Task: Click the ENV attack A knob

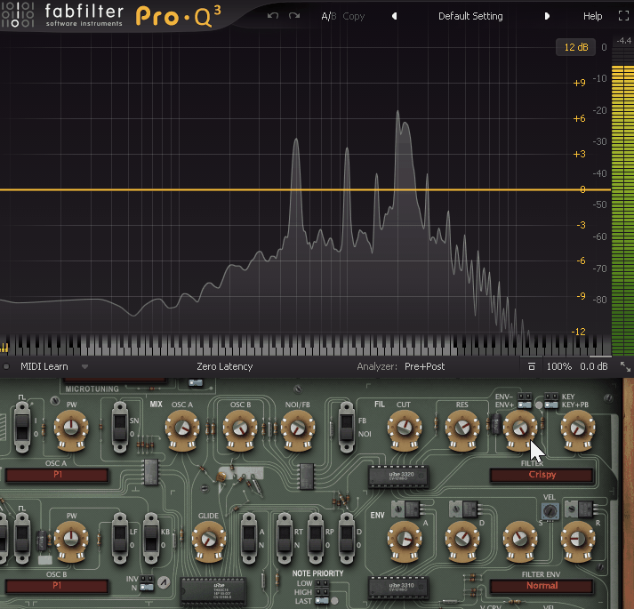Action: pos(405,539)
